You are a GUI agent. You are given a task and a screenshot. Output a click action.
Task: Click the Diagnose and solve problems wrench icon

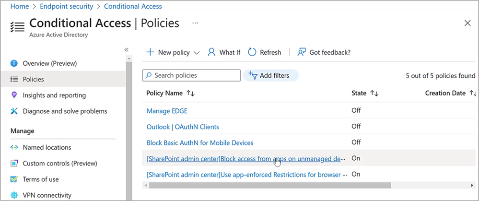14,111
